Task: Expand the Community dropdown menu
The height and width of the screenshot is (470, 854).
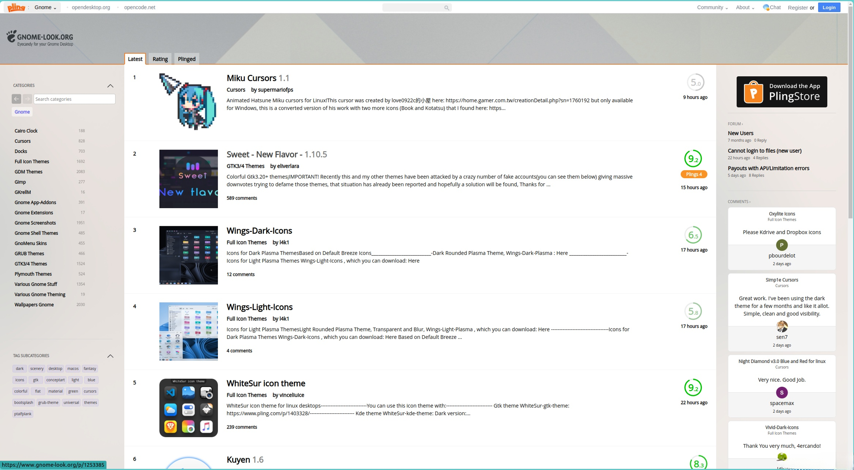Action: tap(712, 7)
